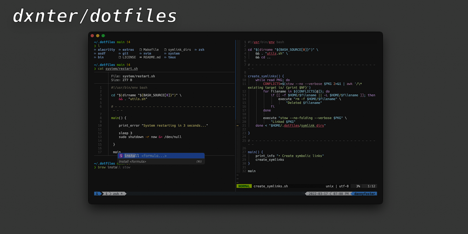Screen dimensions: 468x234
Task: Click the Makefile file icon
Action: 140,49
